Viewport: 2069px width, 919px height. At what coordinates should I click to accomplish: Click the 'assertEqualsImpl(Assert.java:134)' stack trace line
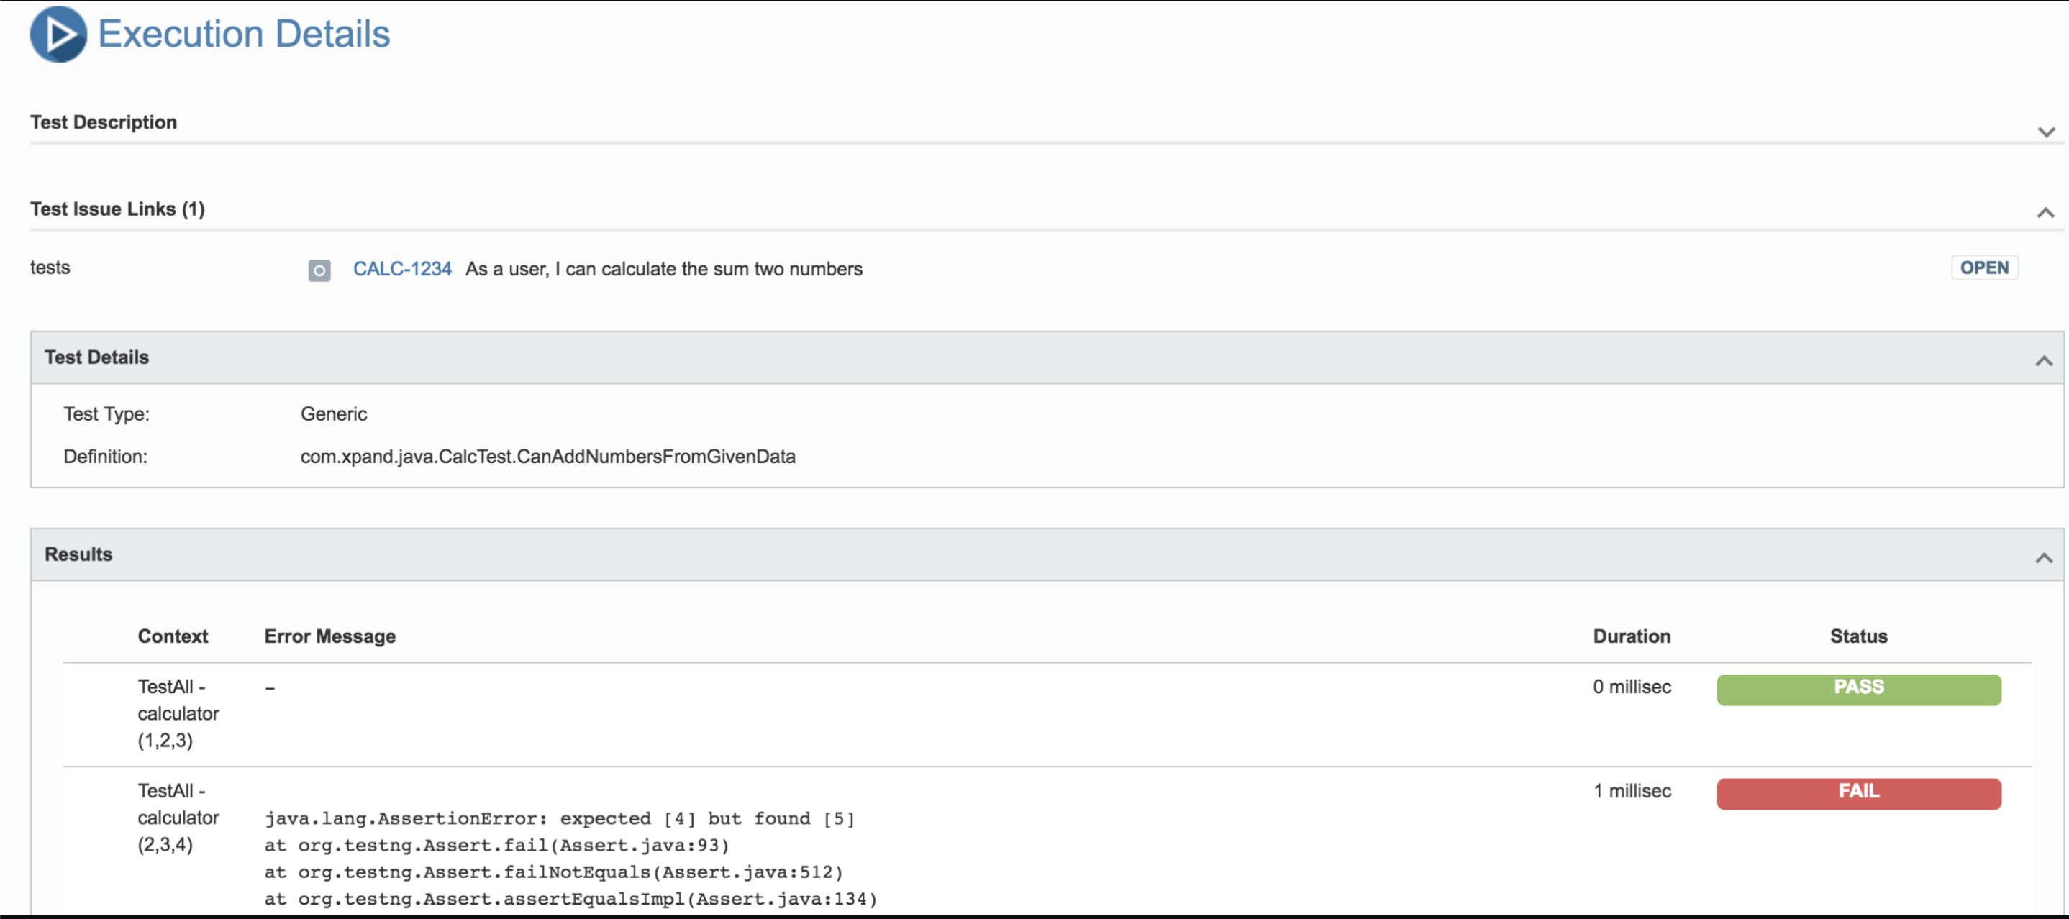570,899
